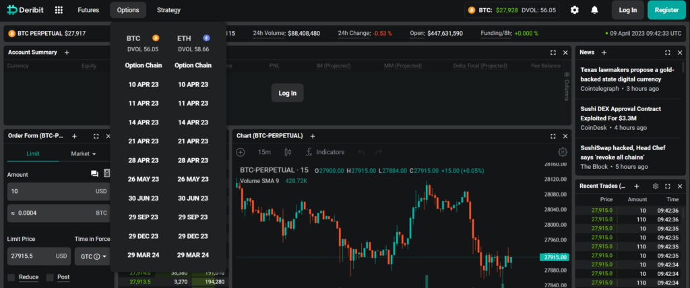Click the chart compare plus-circle icon
The height and width of the screenshot is (288, 690).
241,152
